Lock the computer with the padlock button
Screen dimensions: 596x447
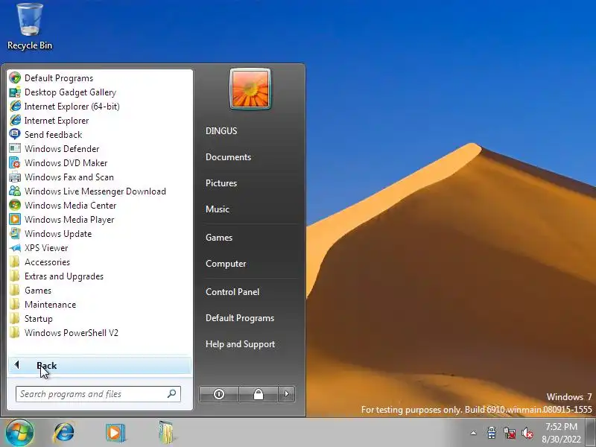coord(259,394)
